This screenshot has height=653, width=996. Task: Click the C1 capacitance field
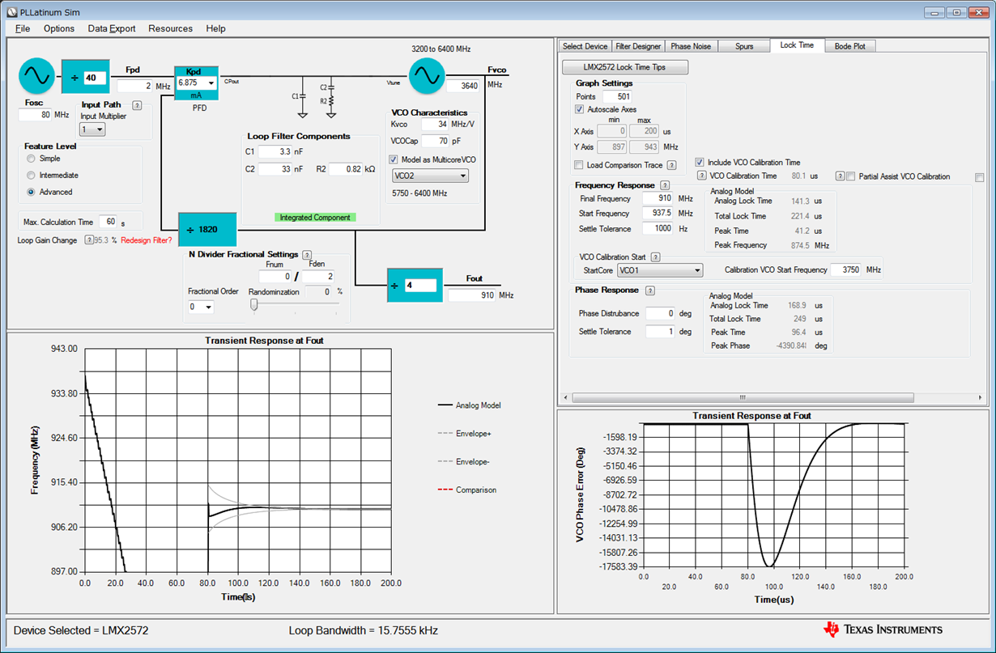275,152
